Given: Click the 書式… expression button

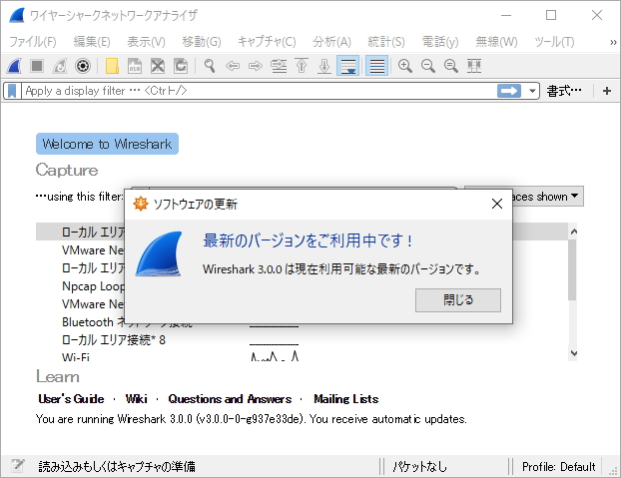Looking at the screenshot, I should 564,91.
